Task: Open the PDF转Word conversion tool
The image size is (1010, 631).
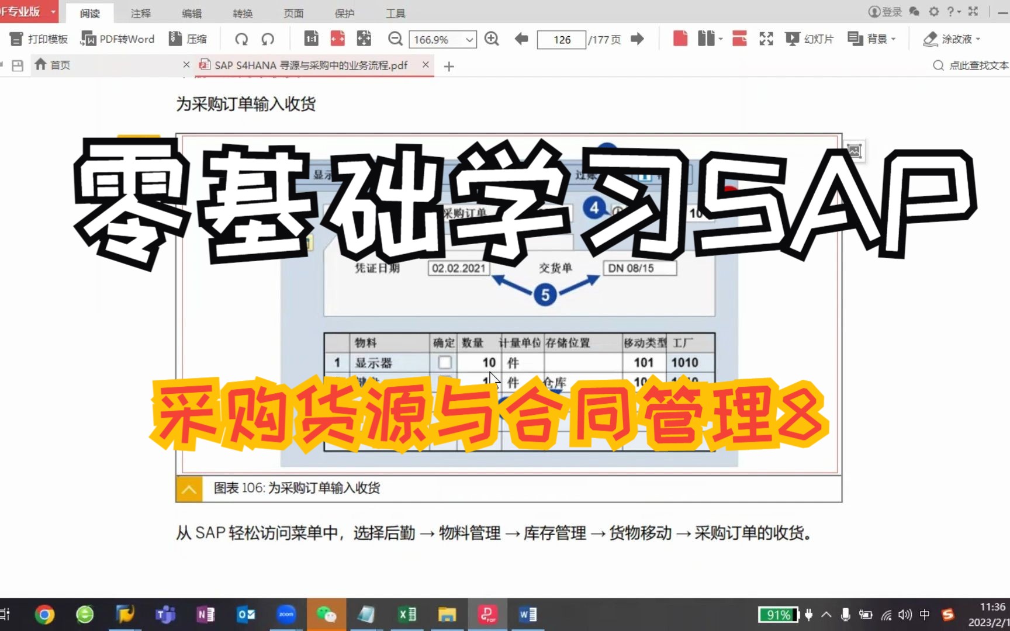Action: pyautogui.click(x=117, y=39)
